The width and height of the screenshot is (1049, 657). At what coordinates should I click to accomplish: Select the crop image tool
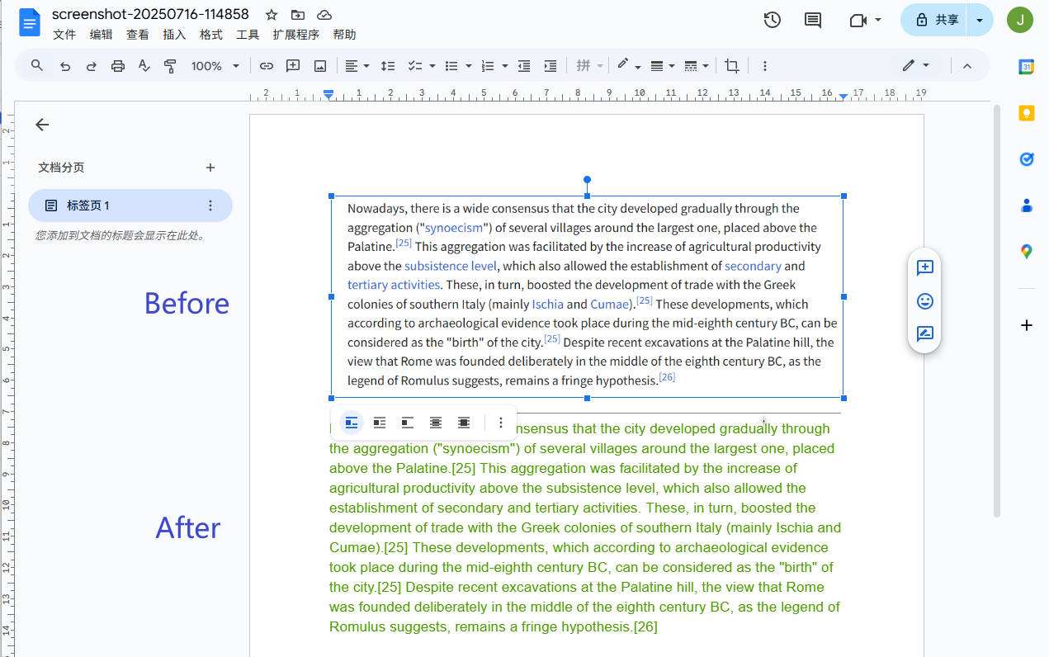coord(732,66)
